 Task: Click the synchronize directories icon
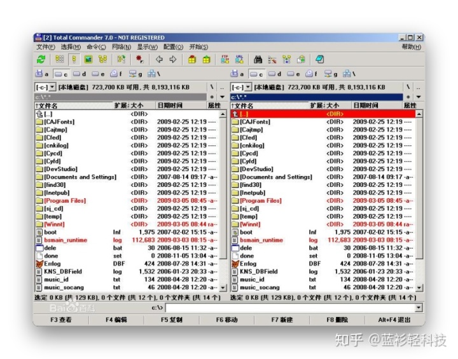coord(286,60)
